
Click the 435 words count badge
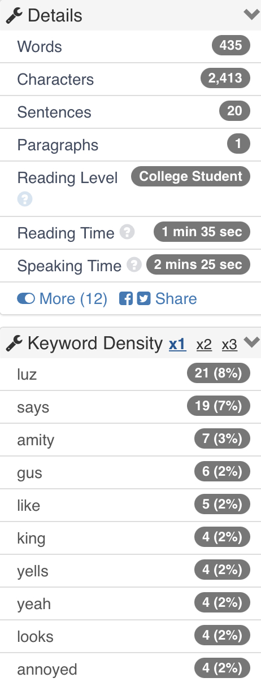click(231, 45)
